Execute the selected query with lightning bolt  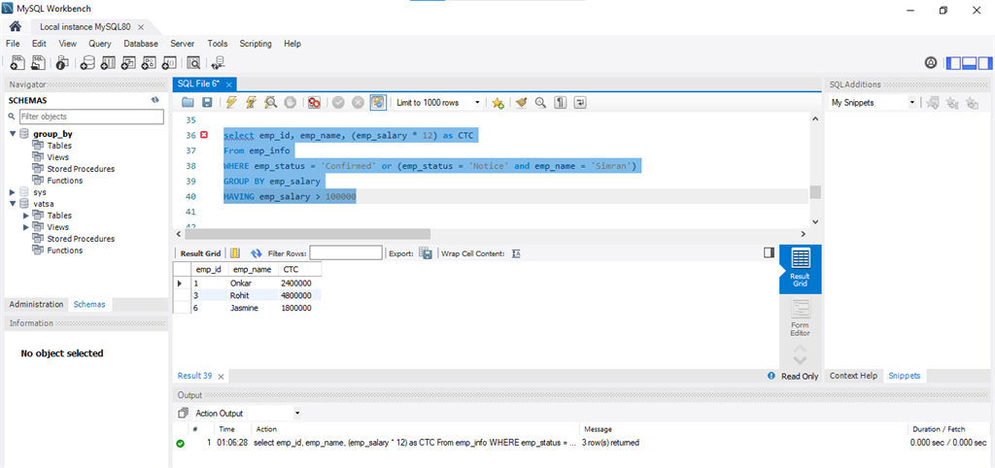click(x=231, y=102)
